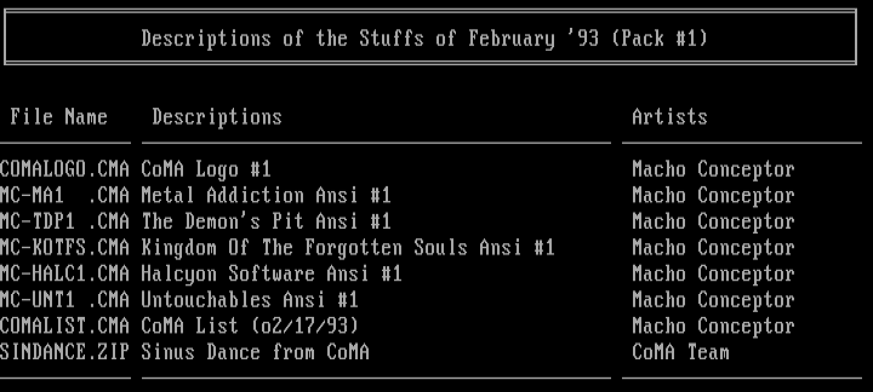Click the "Artists" column header
This screenshot has height=392, width=873.
coord(669,116)
